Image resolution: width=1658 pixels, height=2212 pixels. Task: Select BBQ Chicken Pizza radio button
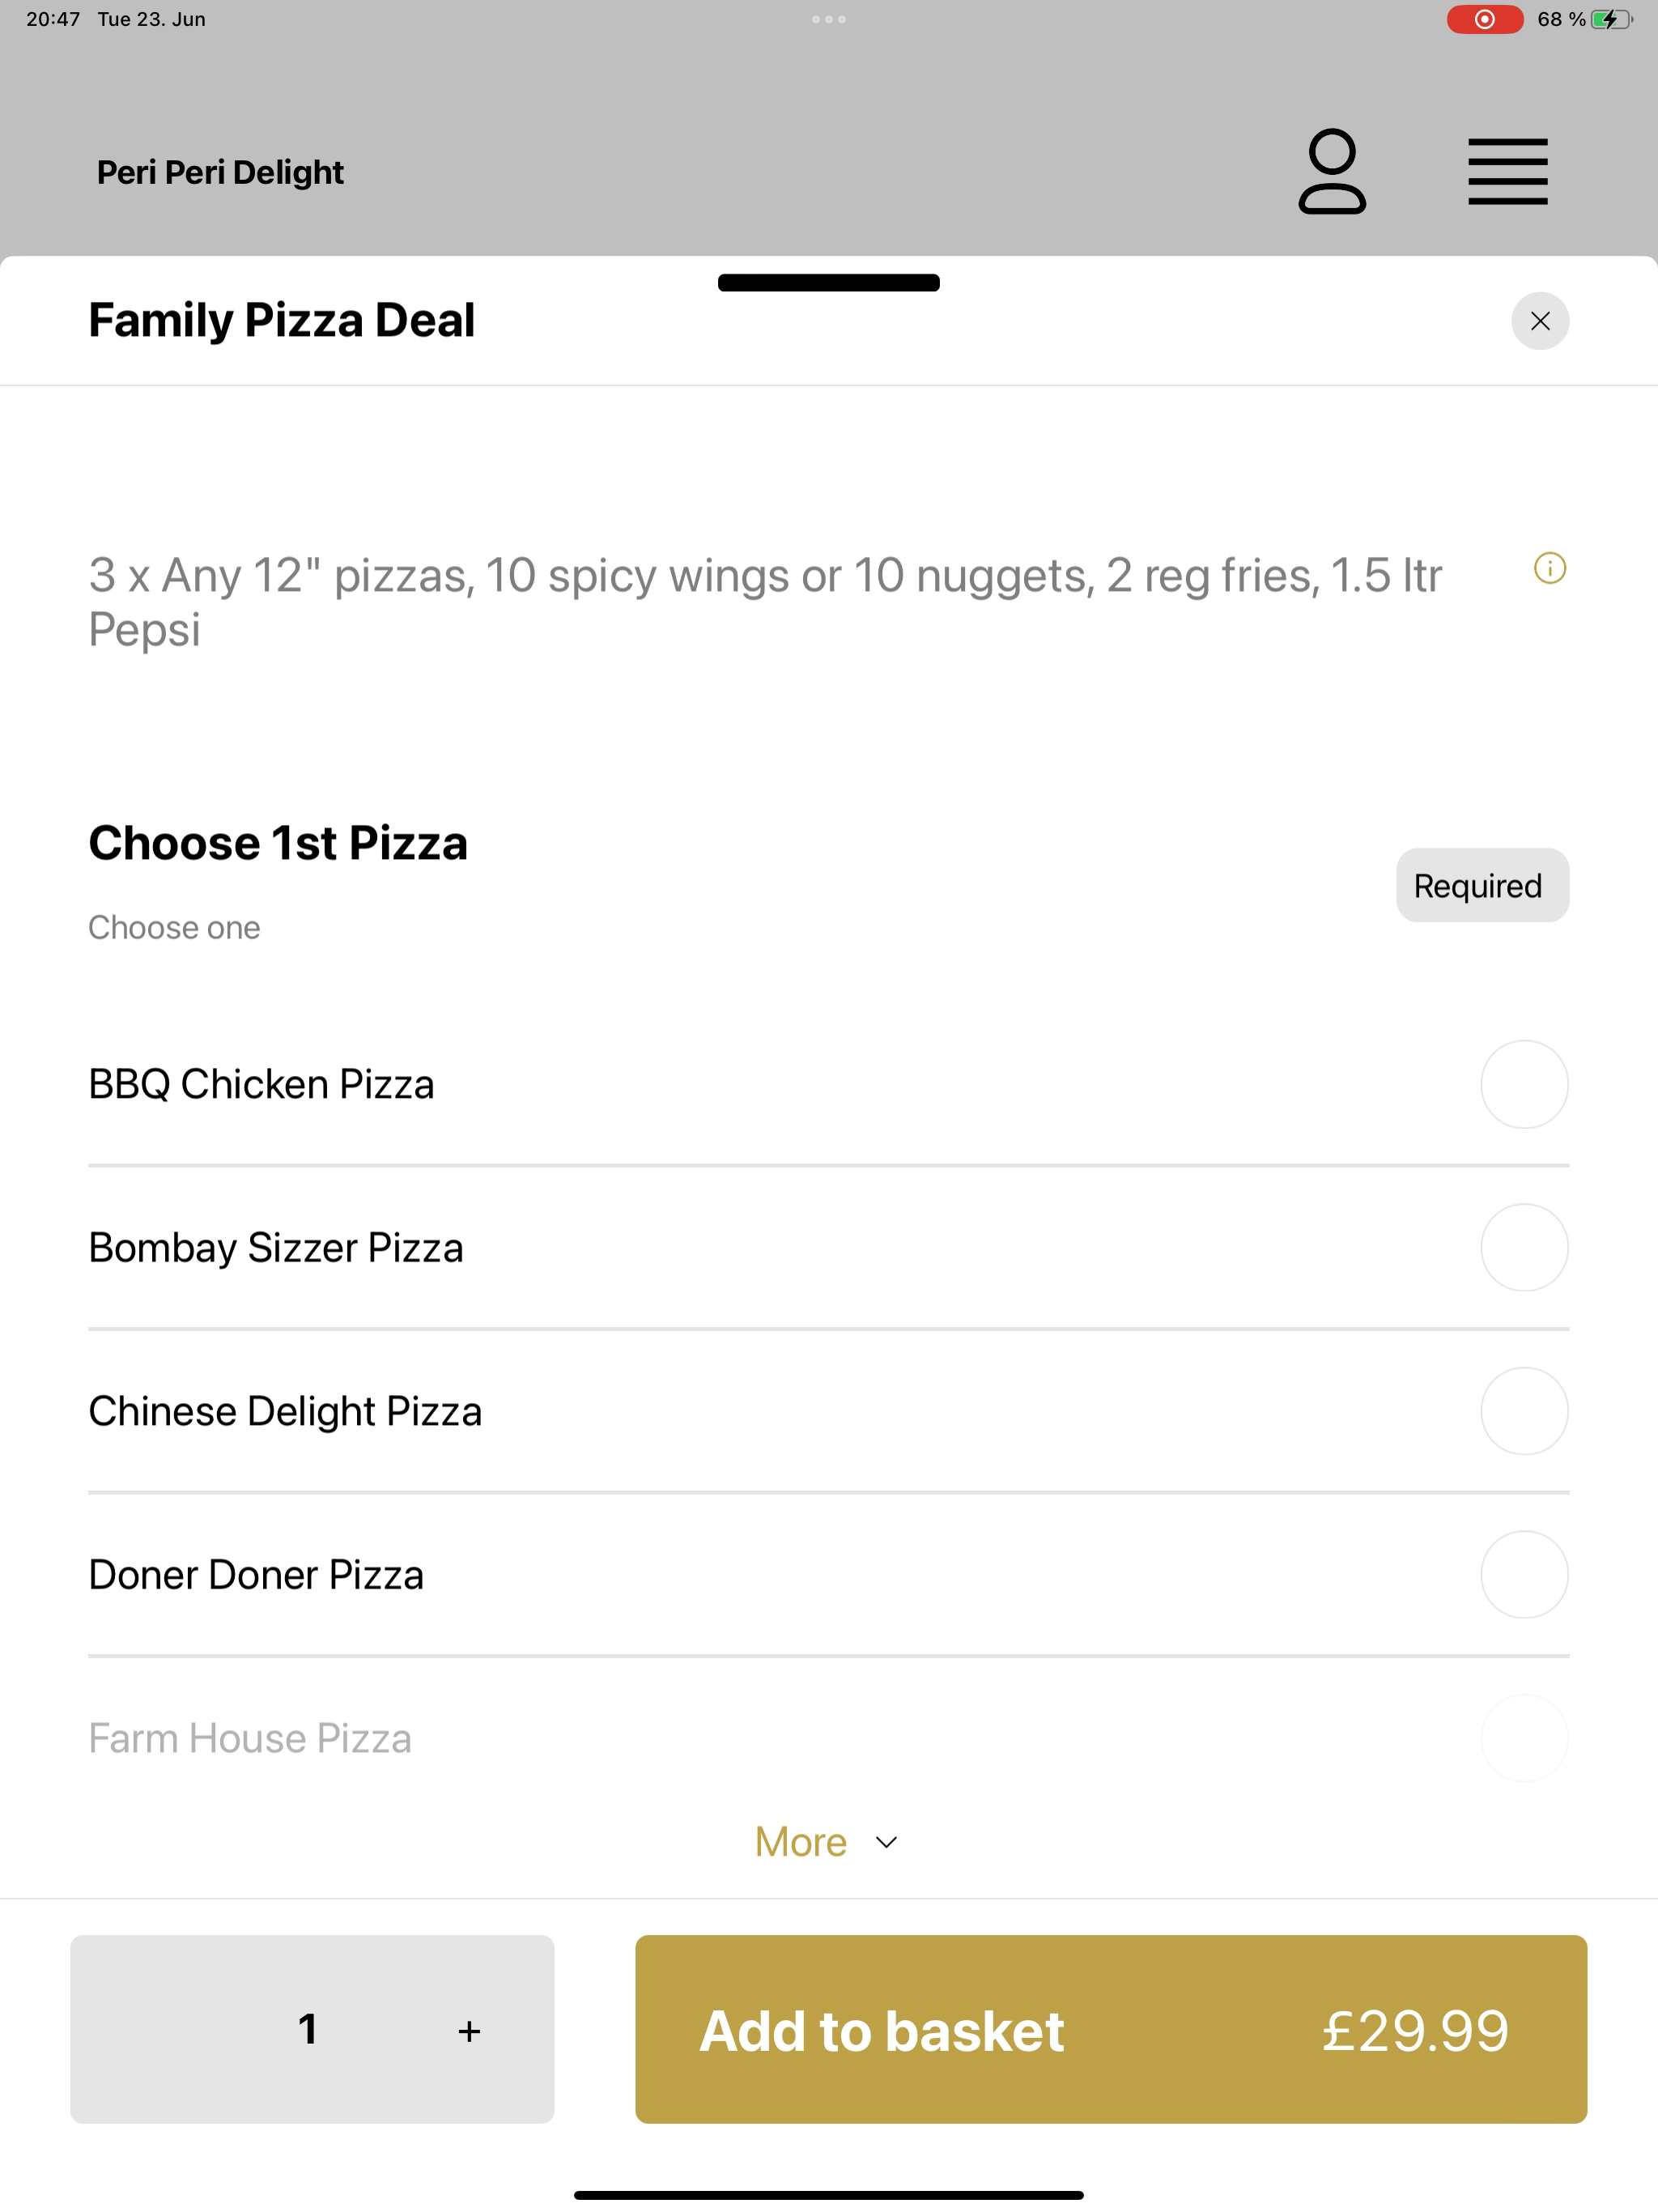(1524, 1084)
